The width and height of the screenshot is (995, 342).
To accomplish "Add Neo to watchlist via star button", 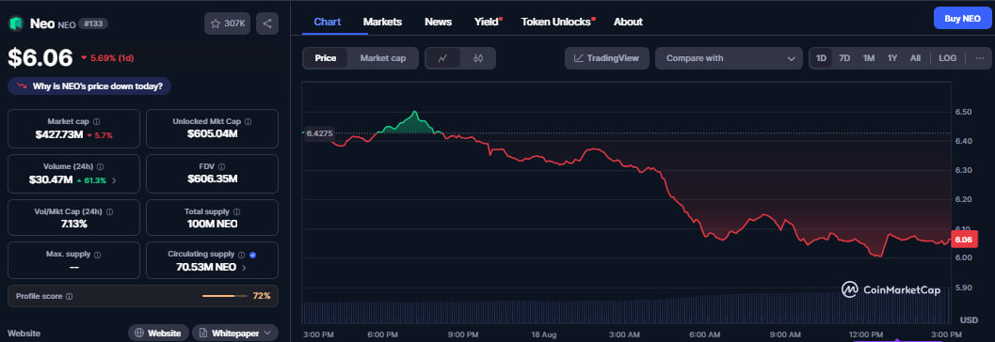I will click(228, 23).
